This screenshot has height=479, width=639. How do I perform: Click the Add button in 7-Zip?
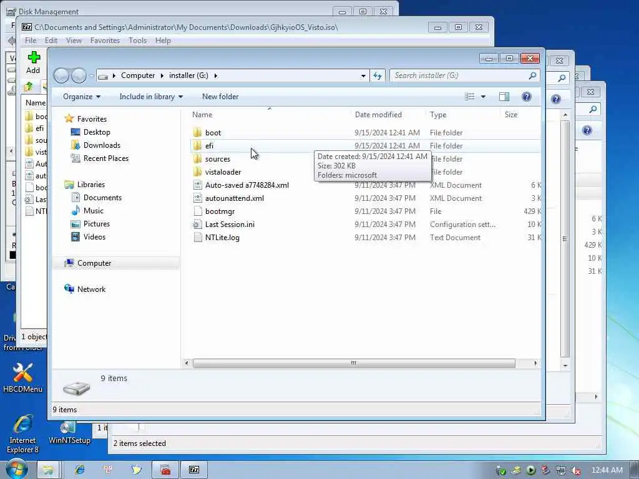pos(34,62)
